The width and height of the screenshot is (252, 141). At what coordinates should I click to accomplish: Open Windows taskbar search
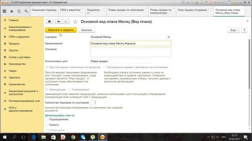[x=14, y=137]
